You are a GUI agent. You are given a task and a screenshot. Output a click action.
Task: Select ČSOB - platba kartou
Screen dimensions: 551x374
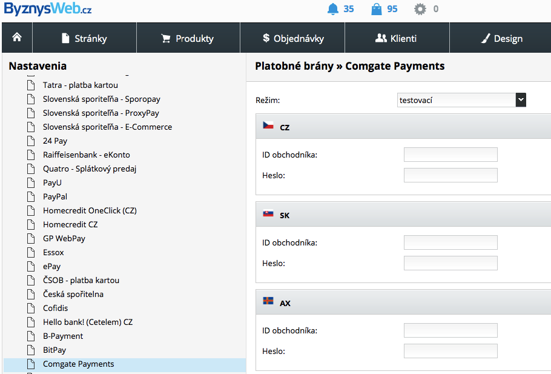tap(81, 280)
